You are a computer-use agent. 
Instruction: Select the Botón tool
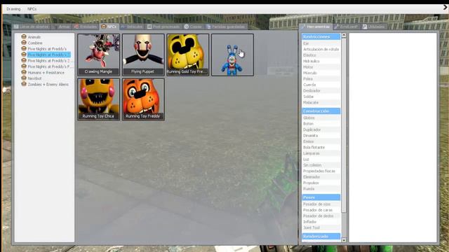(321, 124)
